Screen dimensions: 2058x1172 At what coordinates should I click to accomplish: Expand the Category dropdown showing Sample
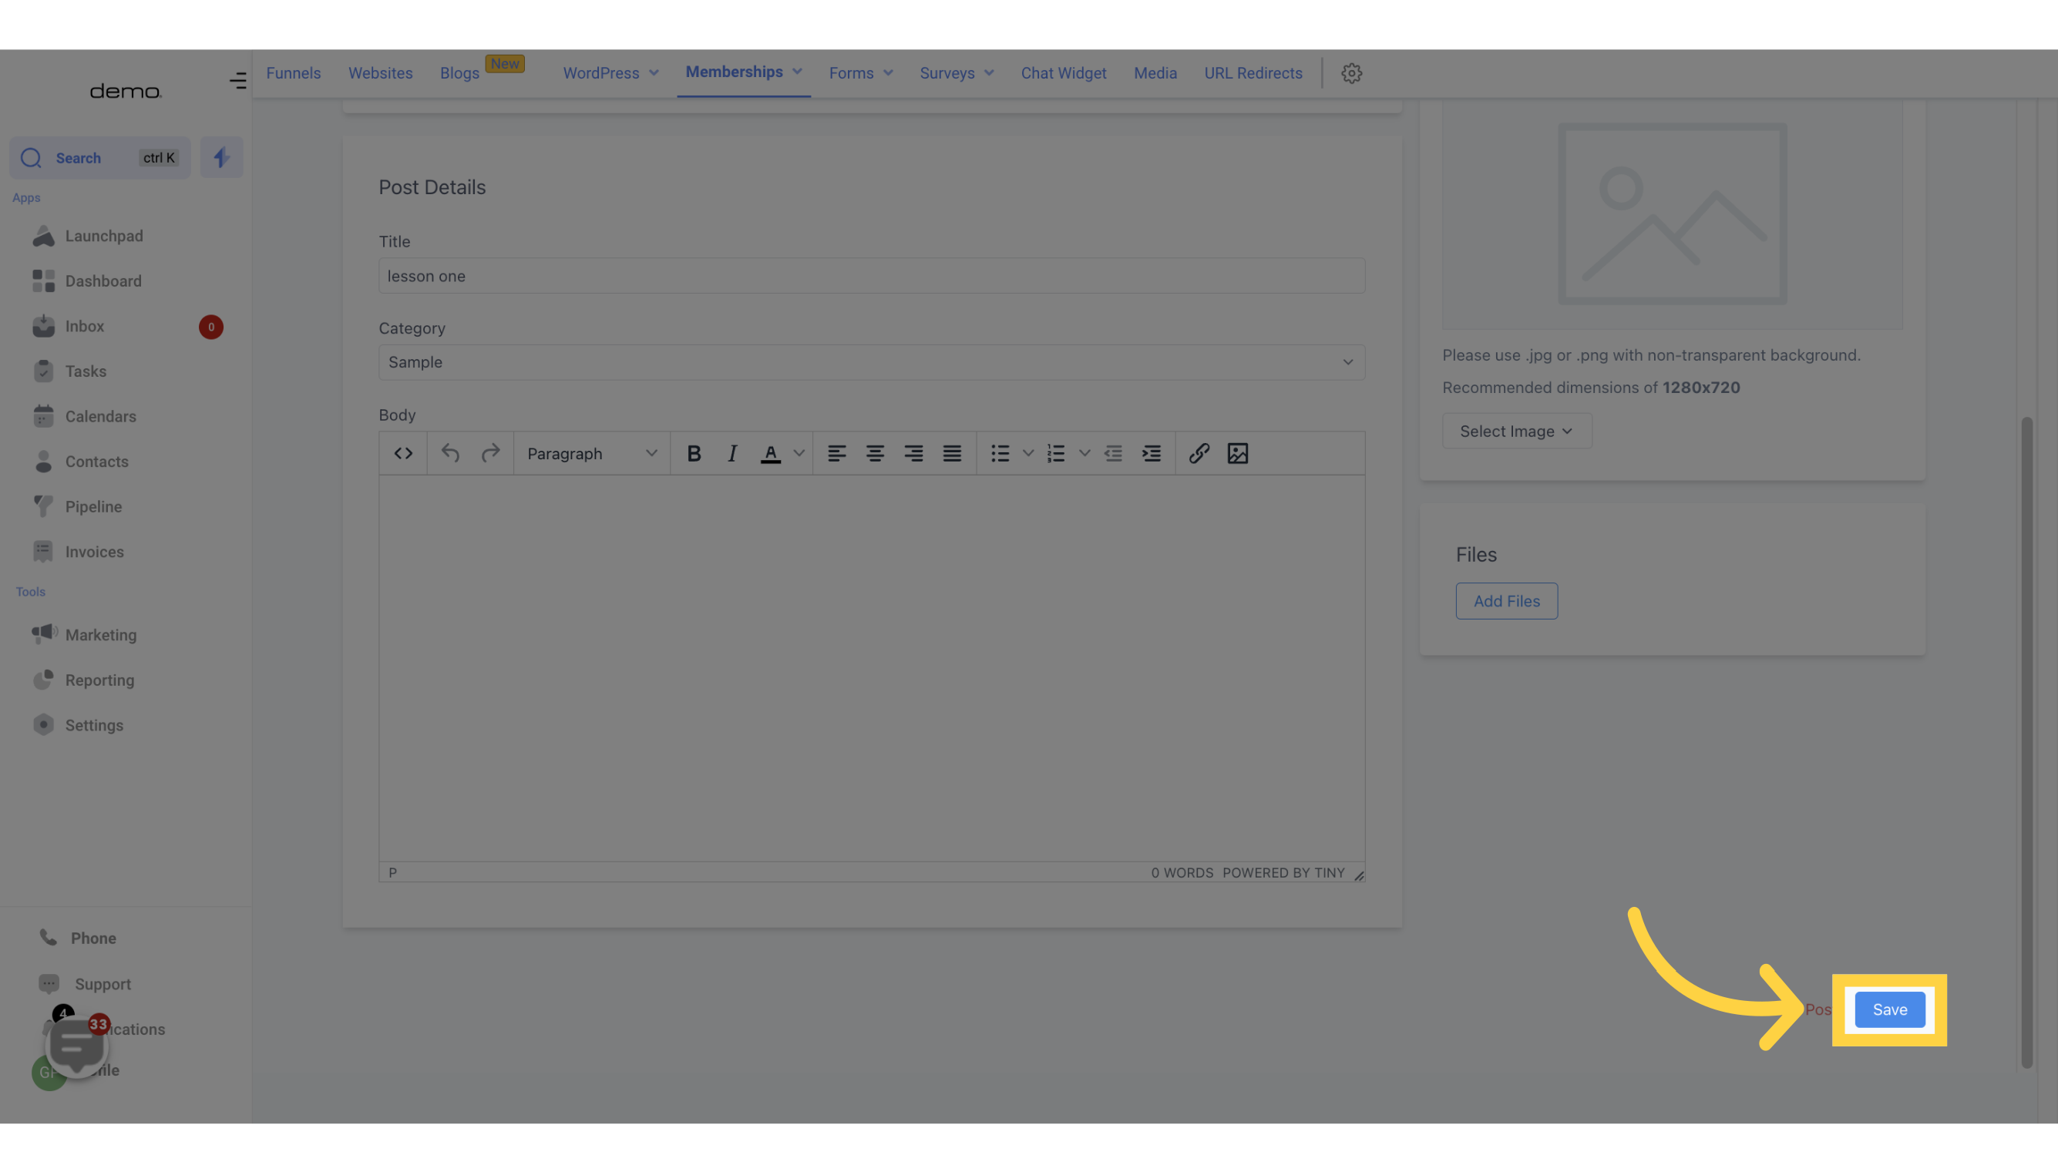(x=872, y=362)
